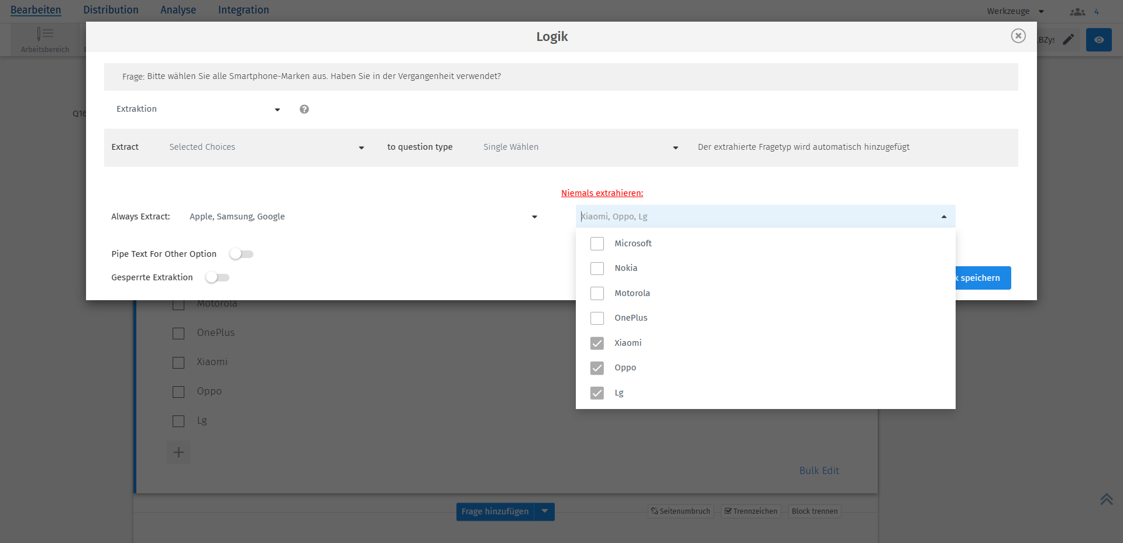Insert a Seitenumbruch page break
This screenshot has width=1123, height=543.
pos(681,511)
